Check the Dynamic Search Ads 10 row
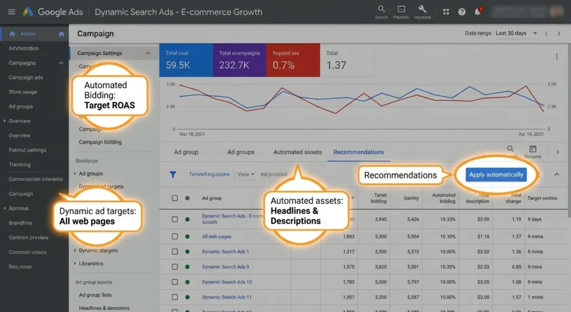 [175, 282]
